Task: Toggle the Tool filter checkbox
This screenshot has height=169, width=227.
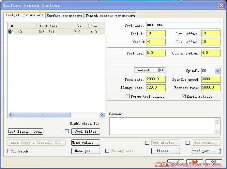Action: pos(67,131)
